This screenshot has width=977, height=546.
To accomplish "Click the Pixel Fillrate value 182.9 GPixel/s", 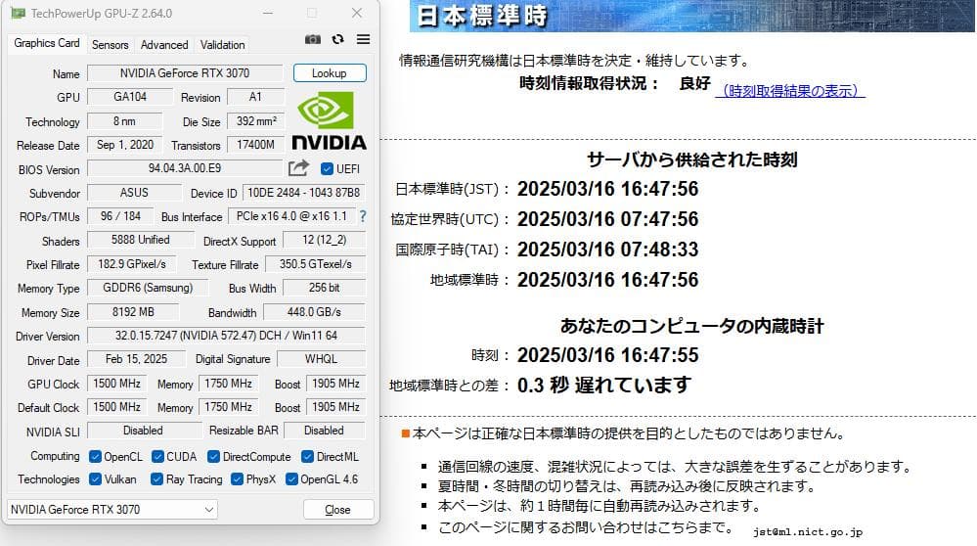I will click(x=132, y=264).
